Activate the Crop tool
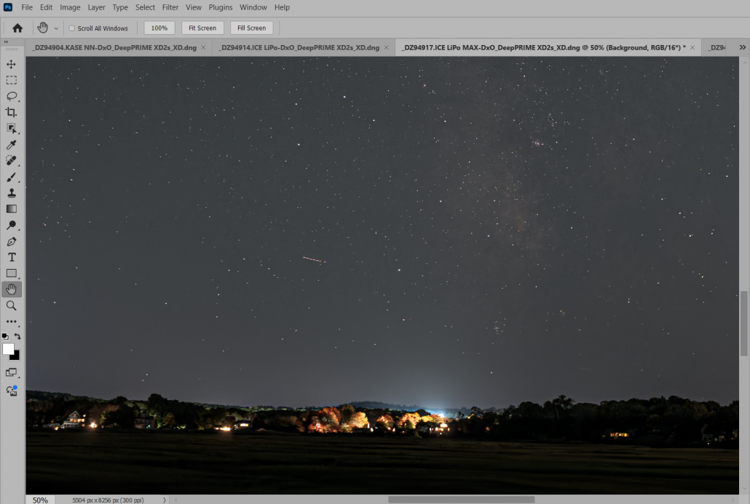The height and width of the screenshot is (504, 750). (11, 112)
